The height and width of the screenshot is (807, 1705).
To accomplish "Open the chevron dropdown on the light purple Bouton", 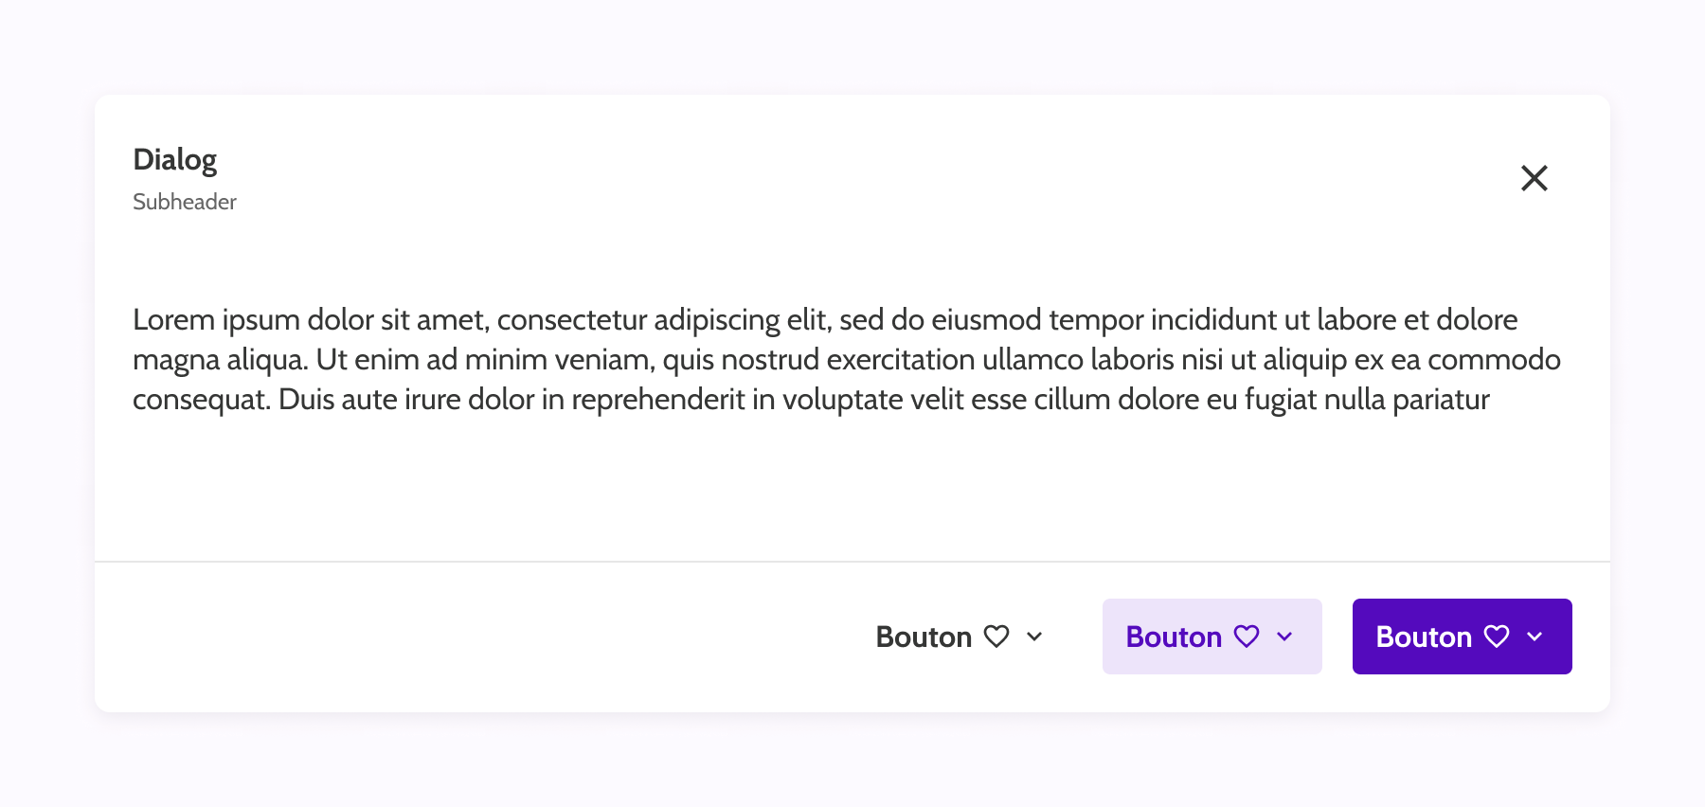I will (x=1284, y=637).
